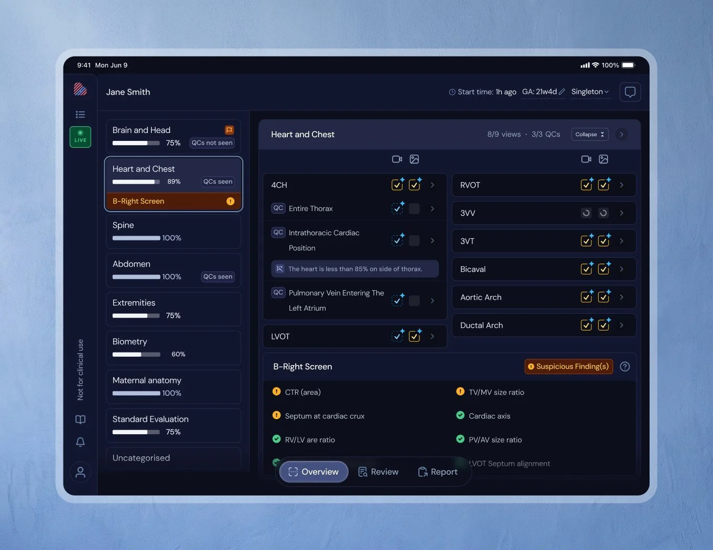Click the Biometry 60% progress bar
This screenshot has height=550, width=713.
[x=136, y=355]
